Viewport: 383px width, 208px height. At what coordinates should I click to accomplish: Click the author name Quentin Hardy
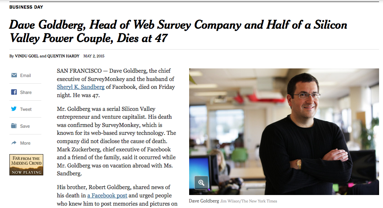(63, 56)
